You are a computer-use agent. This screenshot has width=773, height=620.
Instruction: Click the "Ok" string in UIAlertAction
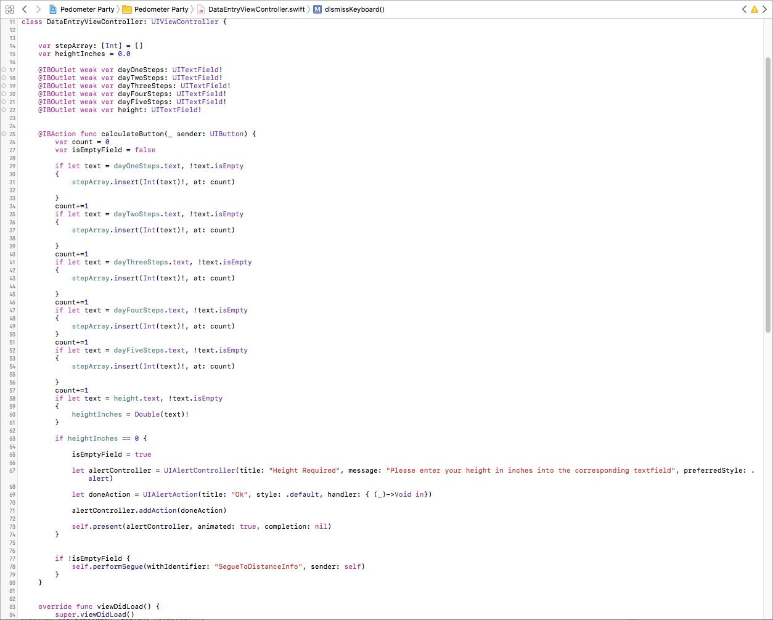click(240, 494)
